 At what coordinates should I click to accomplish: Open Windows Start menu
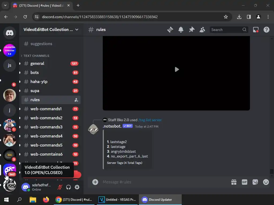(6, 200)
